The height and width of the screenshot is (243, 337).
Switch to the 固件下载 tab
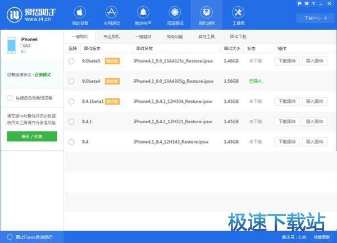pos(238,37)
